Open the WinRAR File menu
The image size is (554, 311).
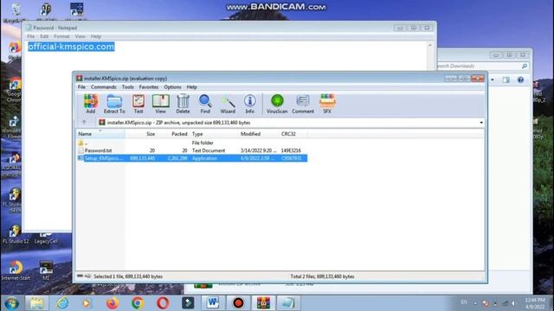(x=81, y=86)
